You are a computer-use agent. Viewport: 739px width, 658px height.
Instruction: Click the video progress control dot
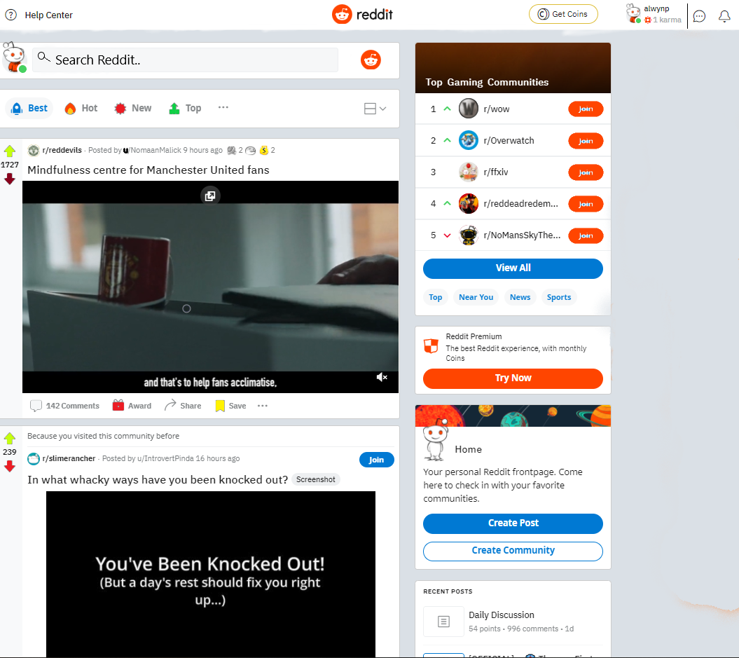coord(186,308)
